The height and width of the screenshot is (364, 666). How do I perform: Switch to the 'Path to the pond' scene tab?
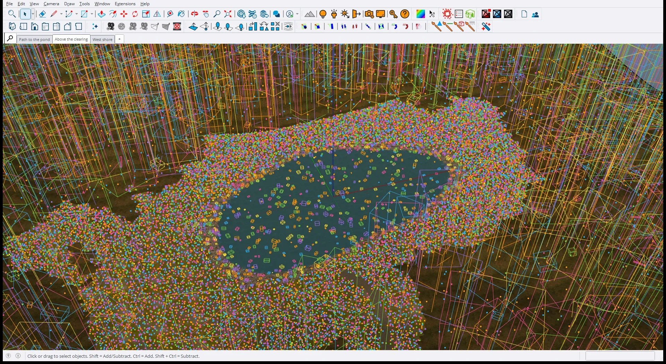pyautogui.click(x=34, y=39)
